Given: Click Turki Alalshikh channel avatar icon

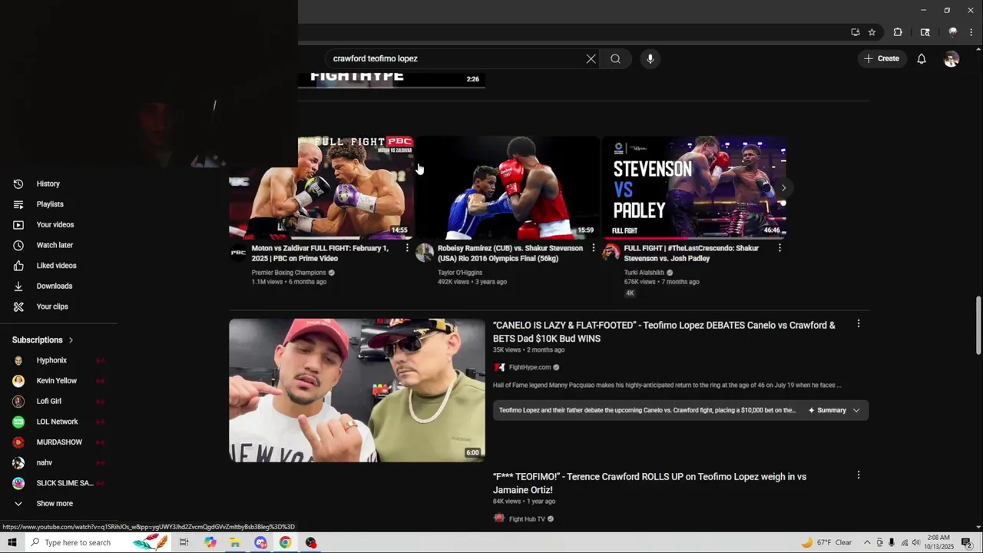Looking at the screenshot, I should coord(611,253).
